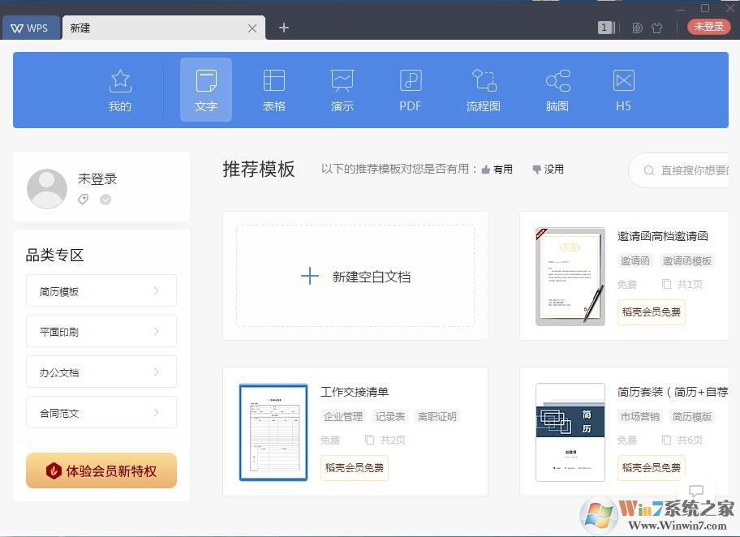Mark templates as useful with 有用 thumbs-up
Screen dimensions: 740x537
tap(497, 170)
